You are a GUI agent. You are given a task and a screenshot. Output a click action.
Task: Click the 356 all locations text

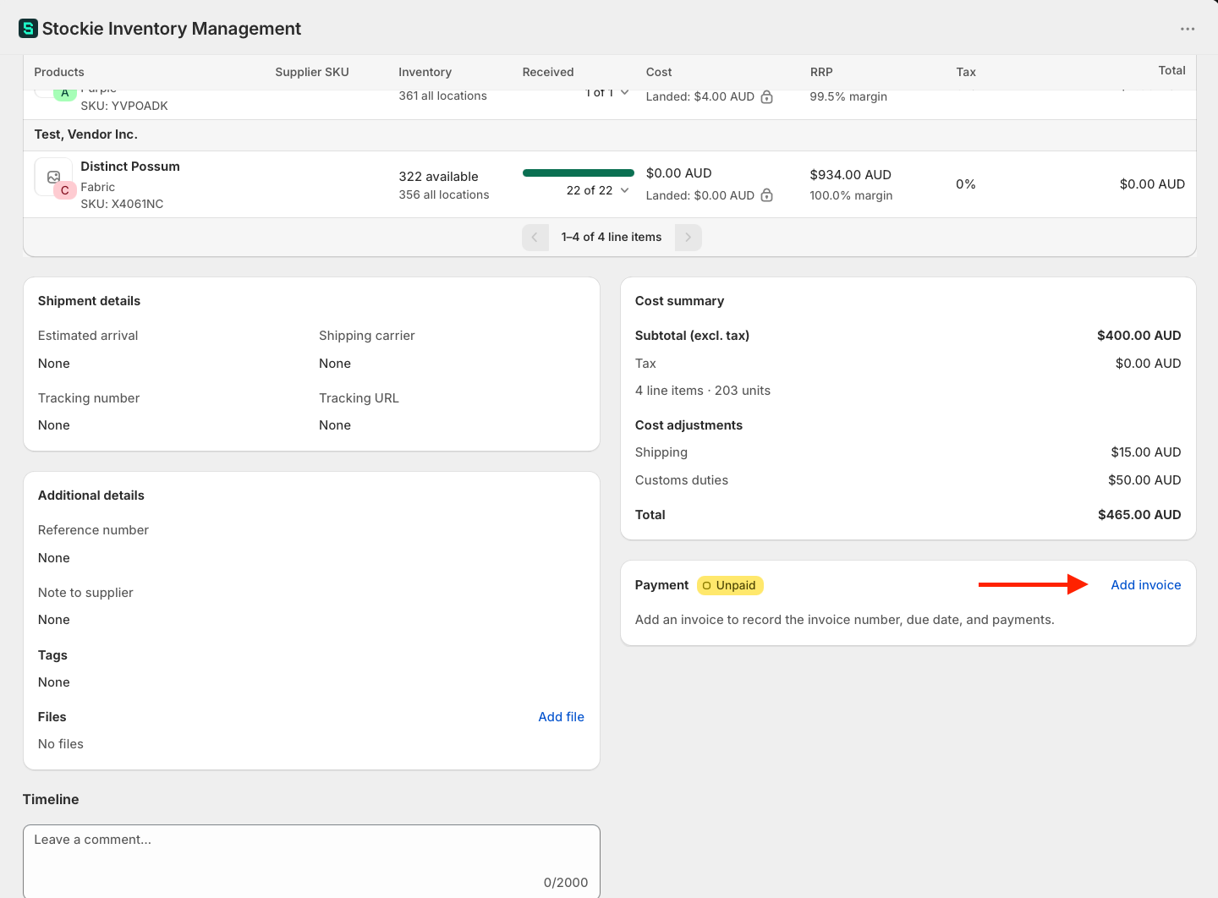[x=444, y=194]
